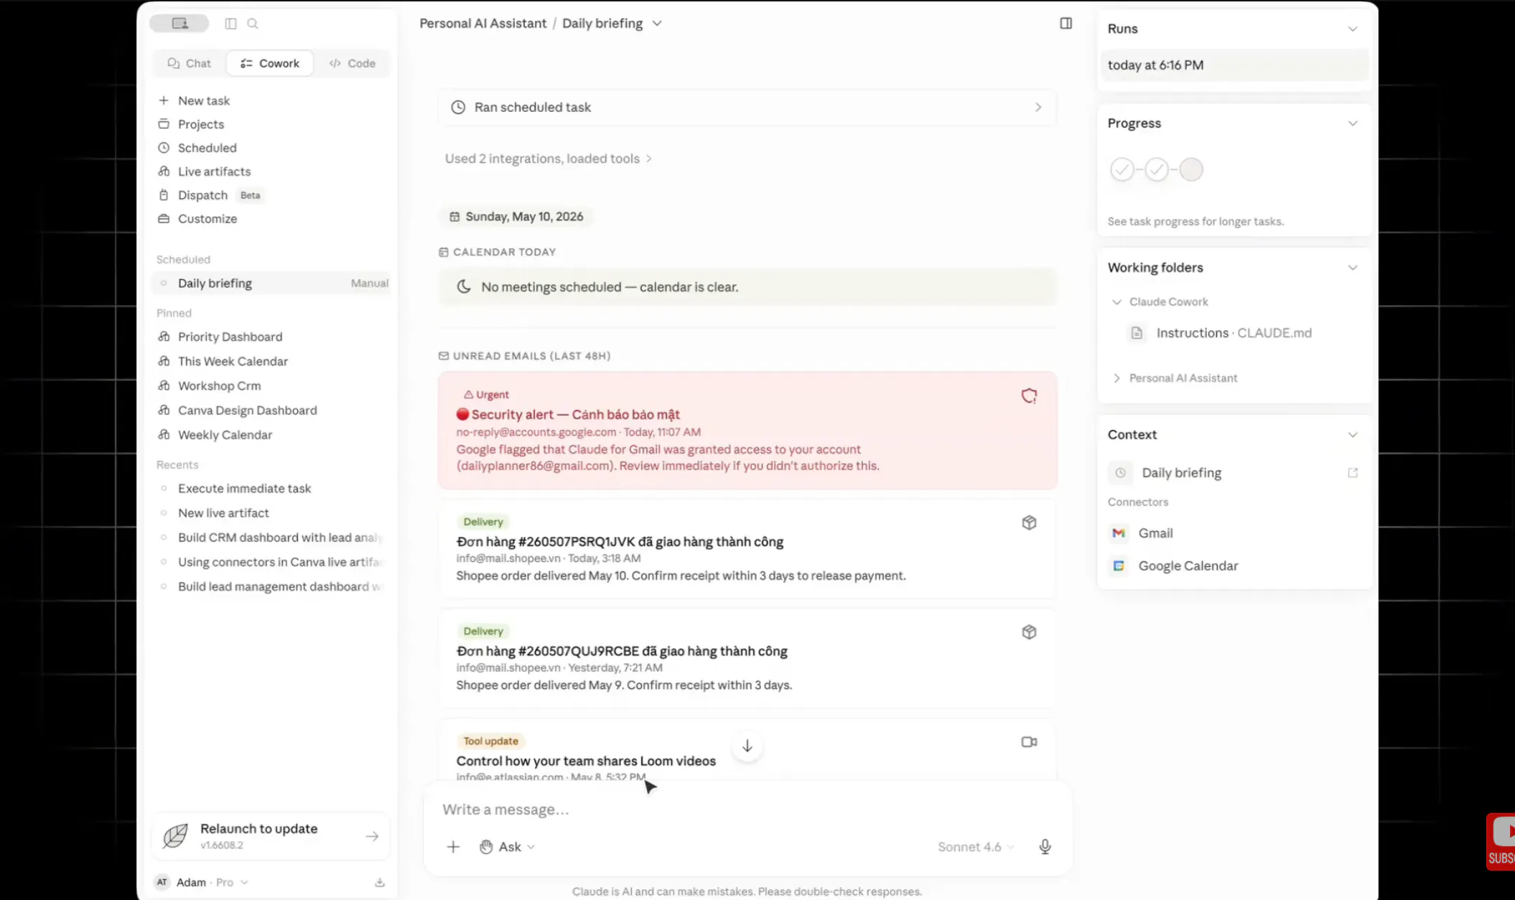Expand Used 2 integrations, loaded tools
Viewport: 1515px width, 900px height.
coord(549,159)
